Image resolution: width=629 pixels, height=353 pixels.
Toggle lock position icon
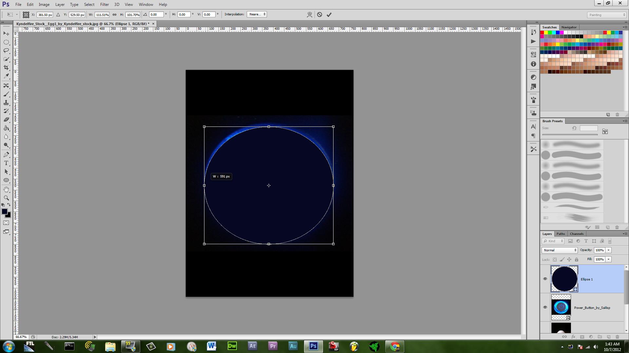(x=569, y=260)
